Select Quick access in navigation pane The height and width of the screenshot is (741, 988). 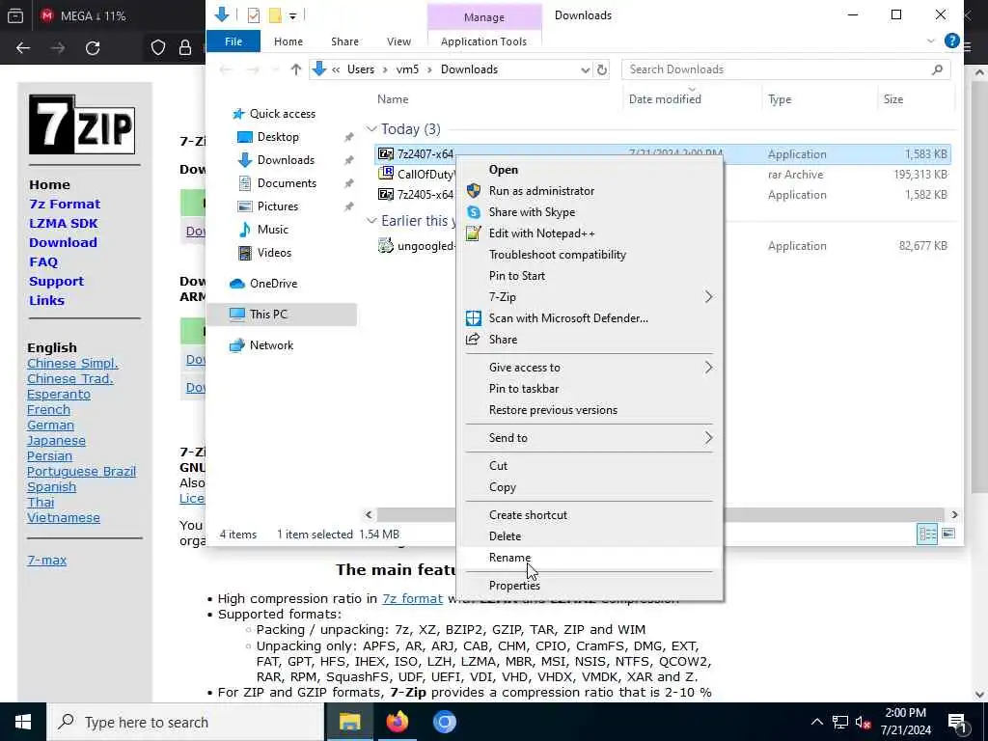(283, 114)
